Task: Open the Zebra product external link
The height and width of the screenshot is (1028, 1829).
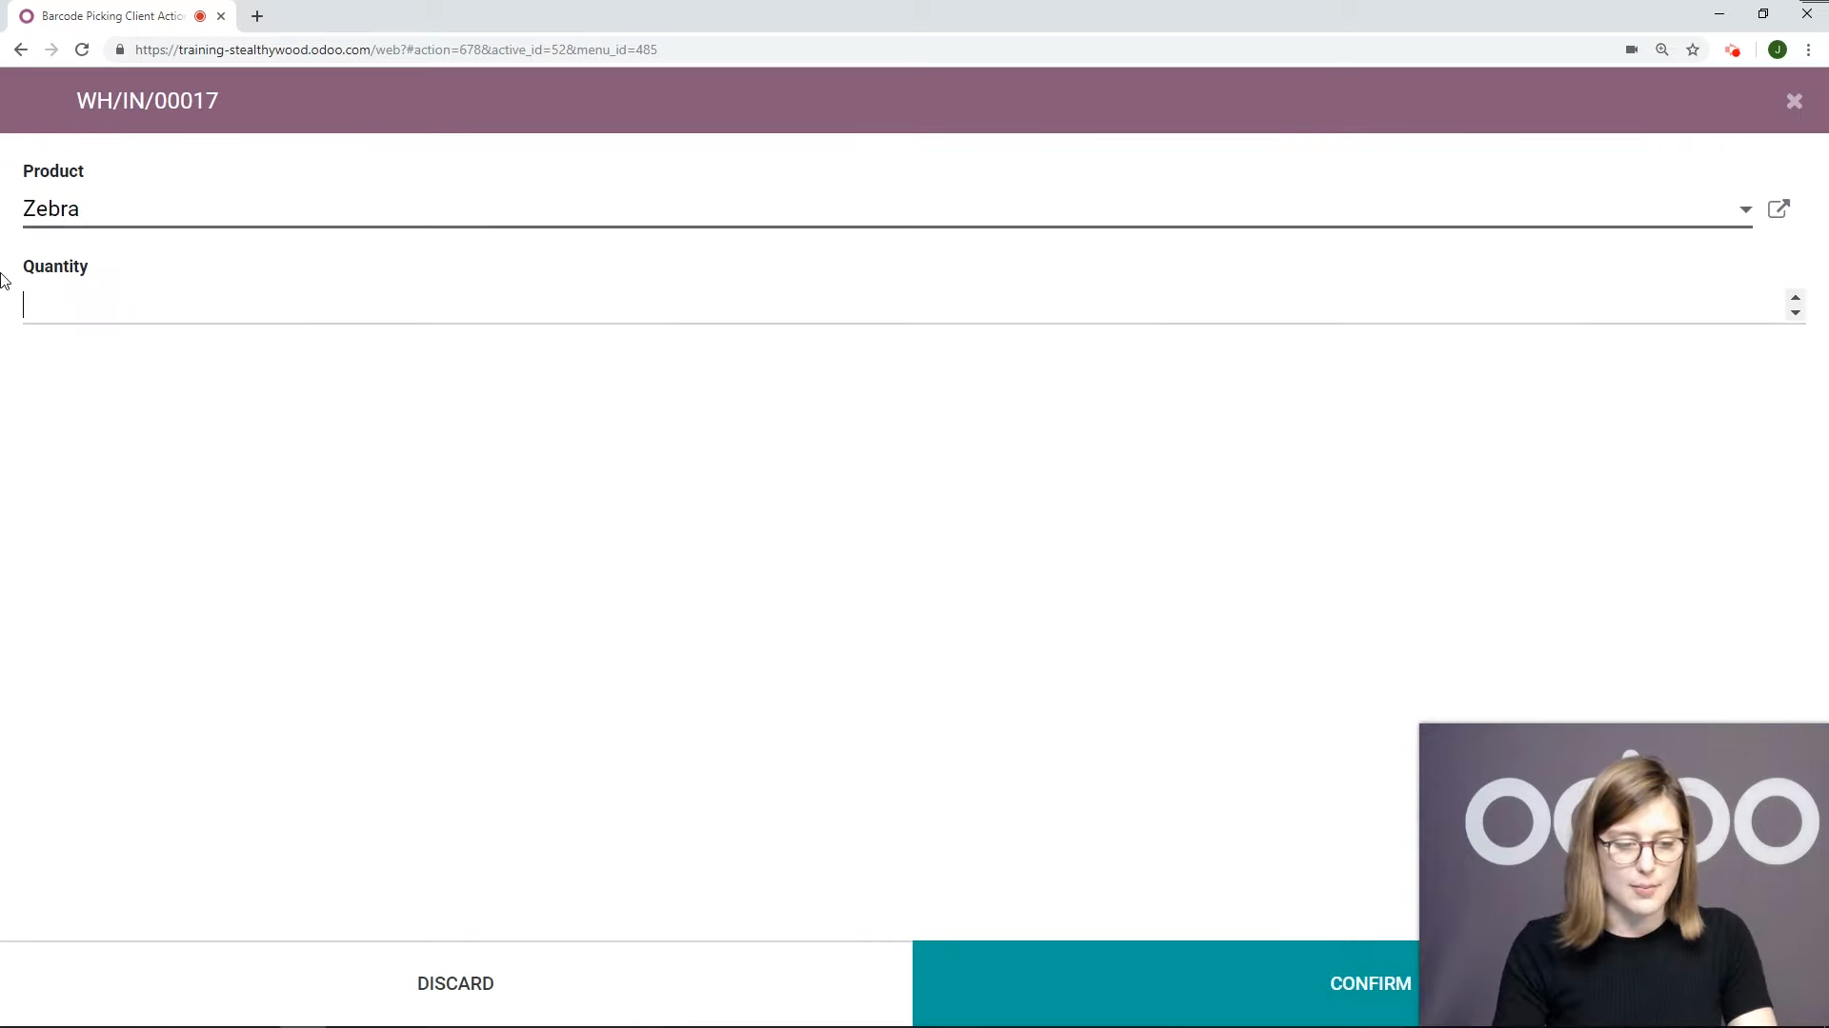Action: (x=1779, y=208)
